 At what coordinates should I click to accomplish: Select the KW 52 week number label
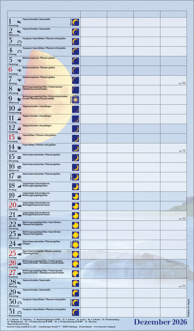(x=182, y=219)
